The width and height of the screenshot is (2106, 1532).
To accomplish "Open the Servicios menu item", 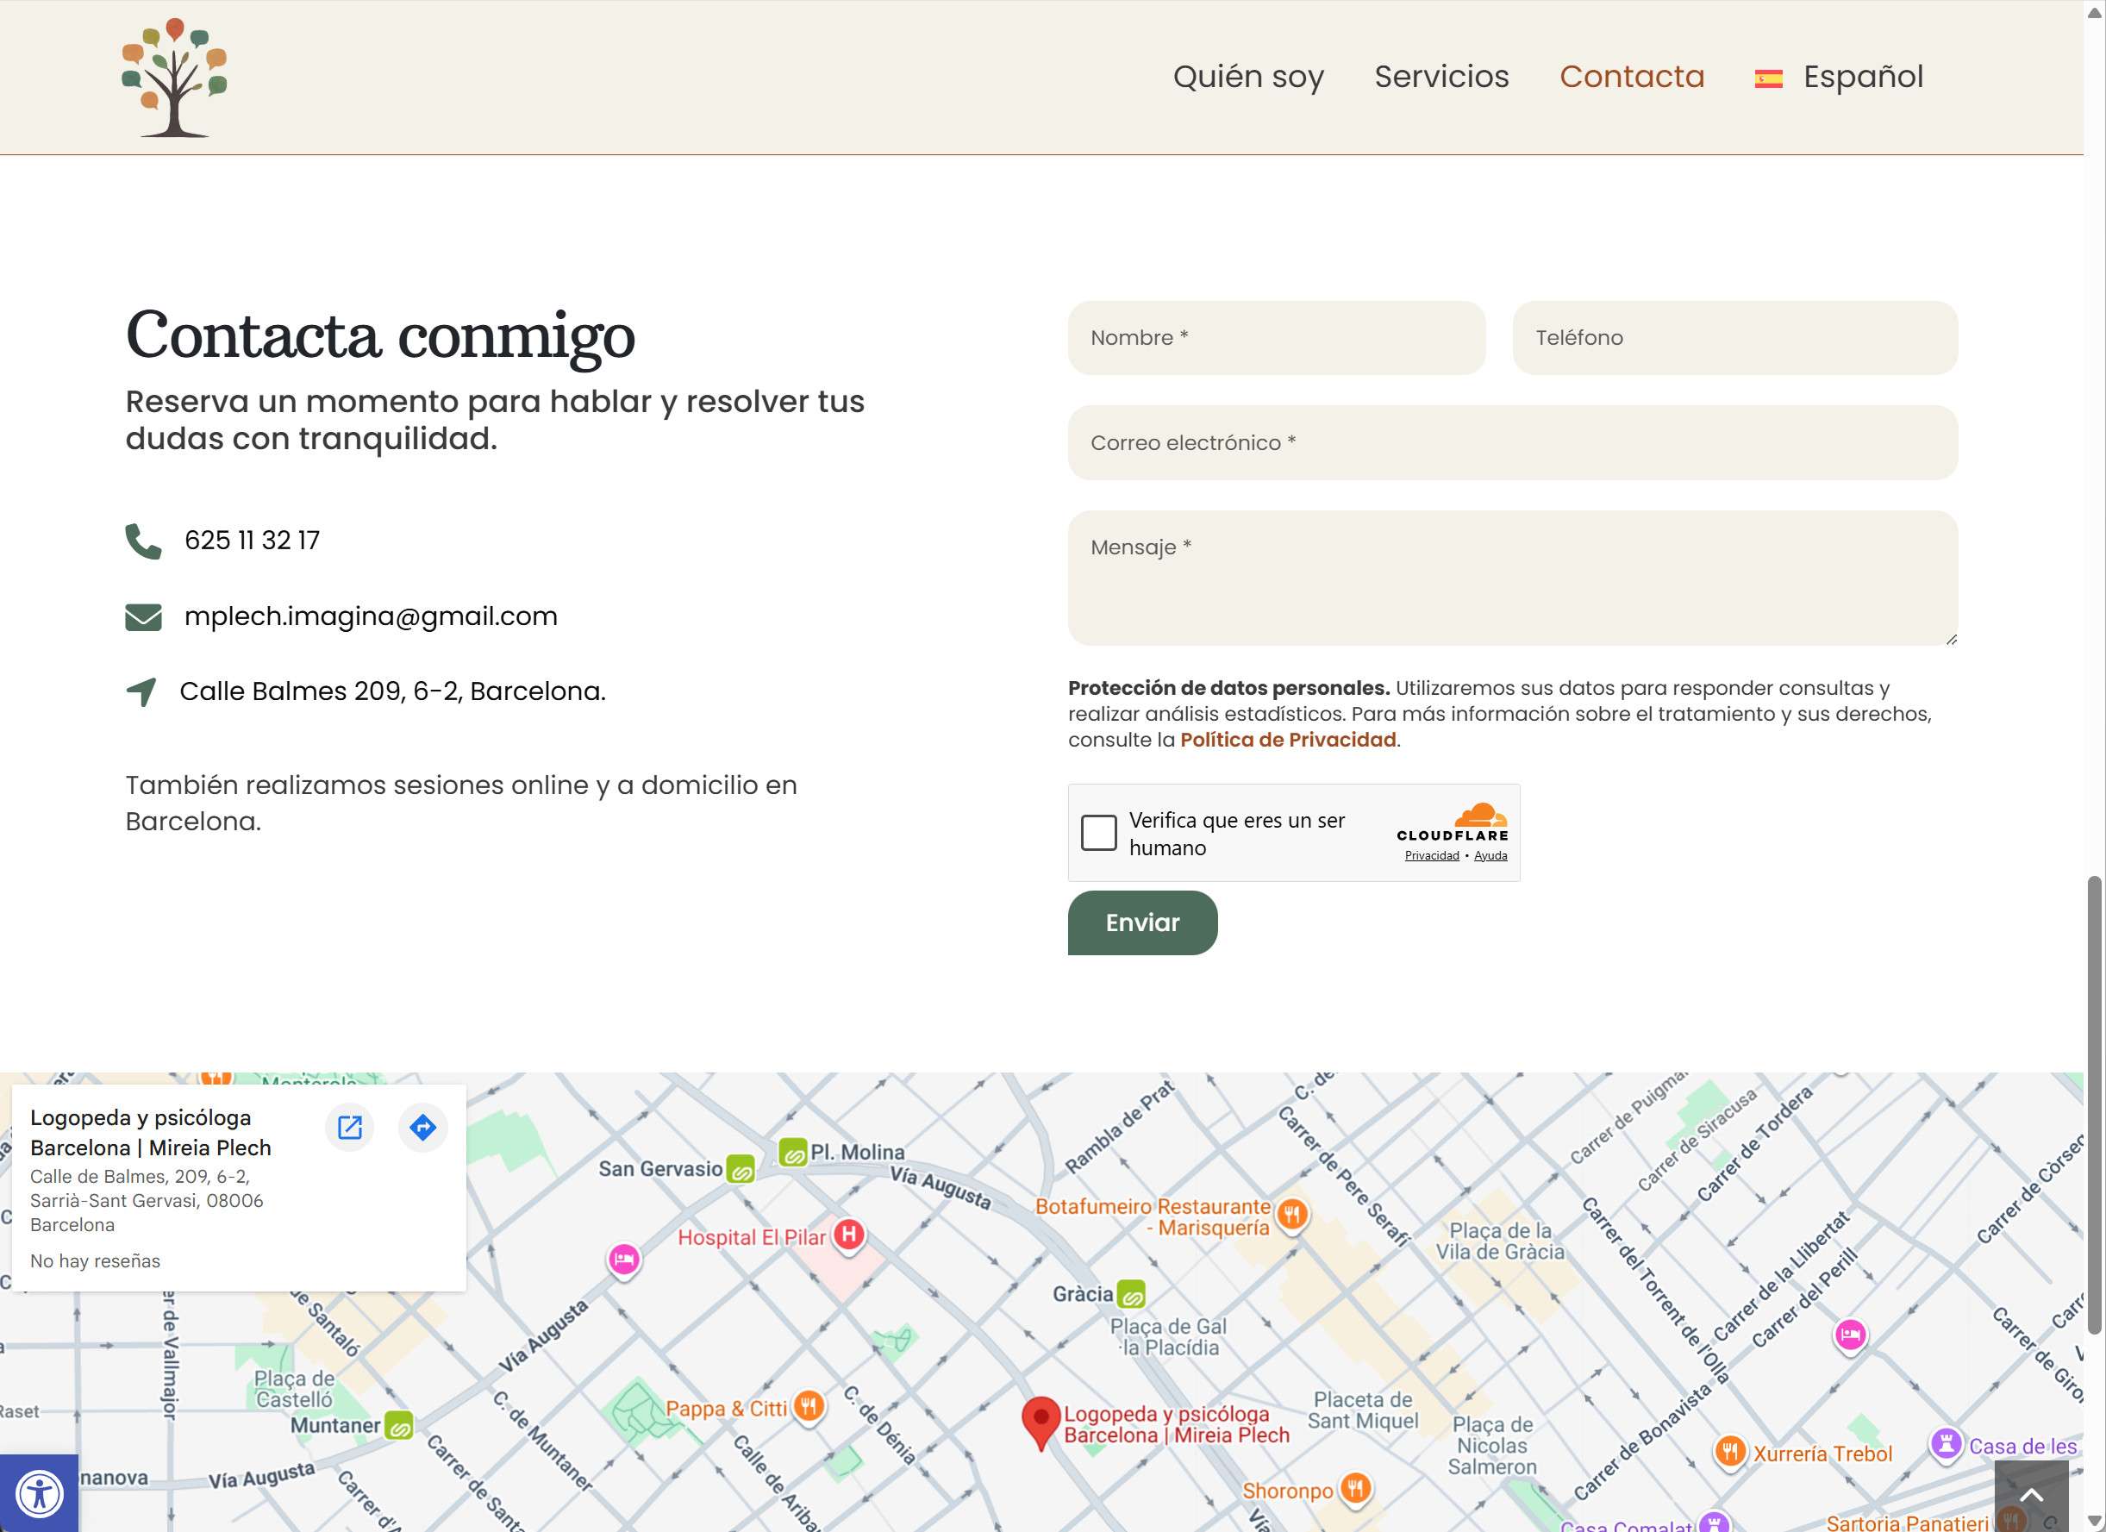I will point(1441,77).
